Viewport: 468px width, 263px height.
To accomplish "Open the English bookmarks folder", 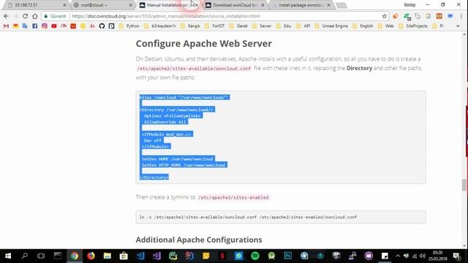I will (x=363, y=26).
